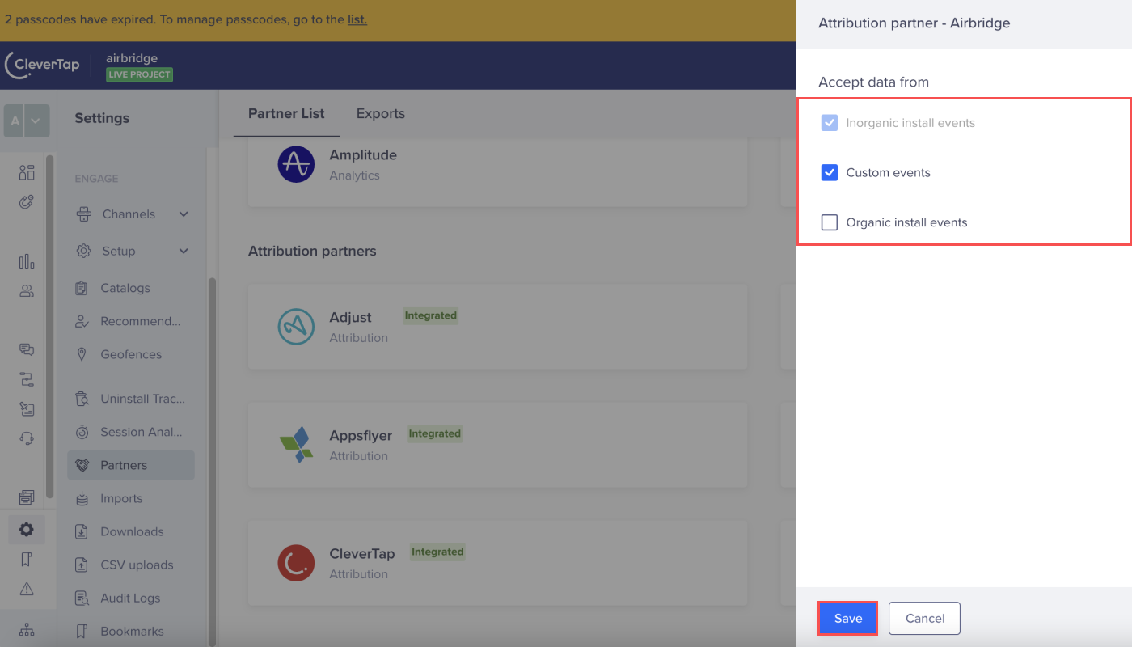Image resolution: width=1132 pixels, height=647 pixels.
Task: Open the people segments icon in left rail
Action: tap(27, 291)
